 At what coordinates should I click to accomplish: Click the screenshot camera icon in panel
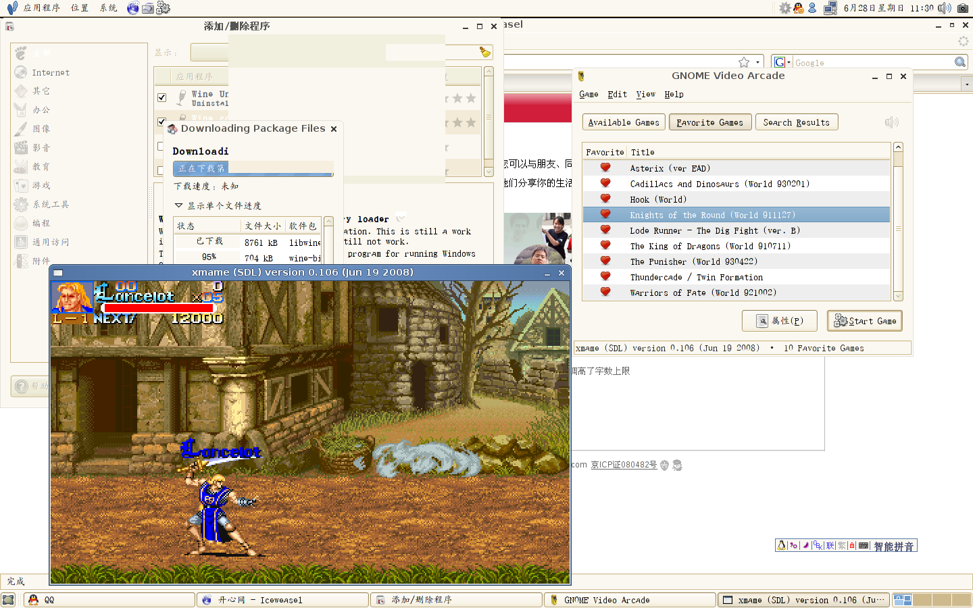[x=963, y=8]
